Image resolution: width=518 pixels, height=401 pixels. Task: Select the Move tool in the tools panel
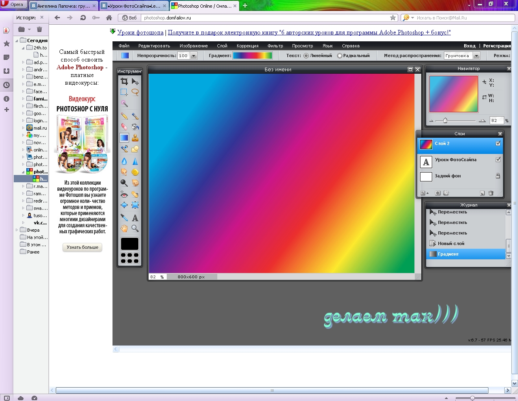pyautogui.click(x=135, y=81)
